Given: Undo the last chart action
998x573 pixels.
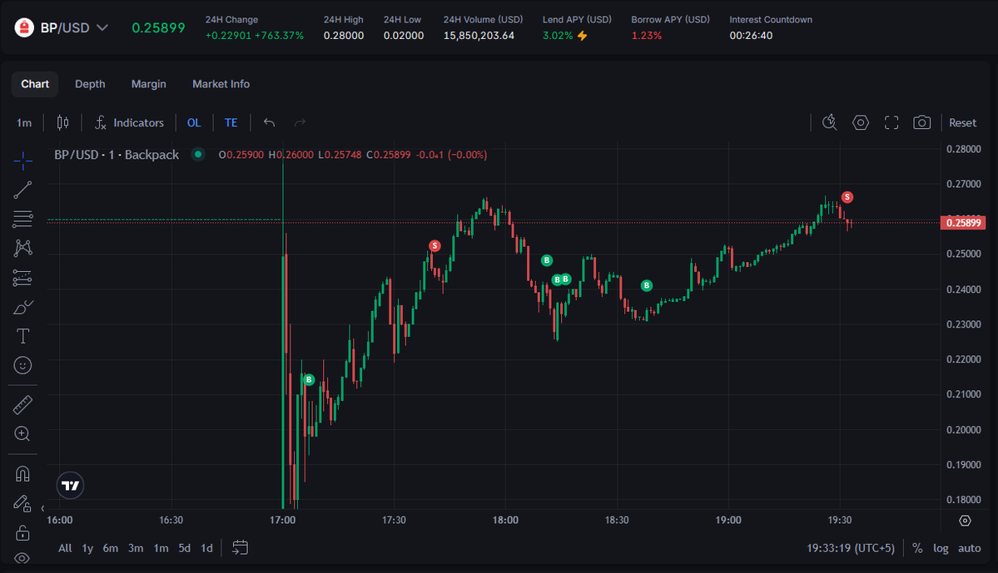Looking at the screenshot, I should 269,123.
